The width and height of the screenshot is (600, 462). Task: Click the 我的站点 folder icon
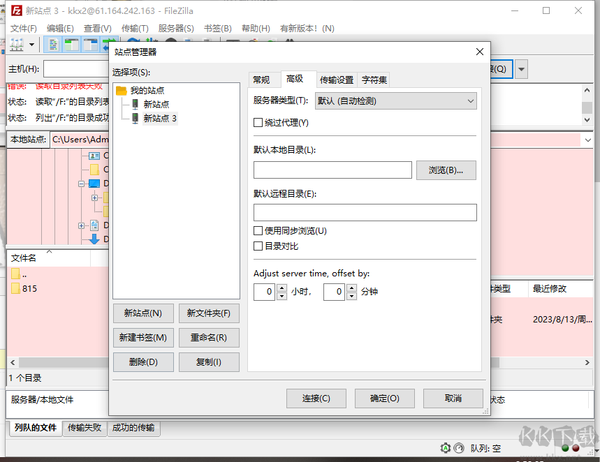click(122, 91)
